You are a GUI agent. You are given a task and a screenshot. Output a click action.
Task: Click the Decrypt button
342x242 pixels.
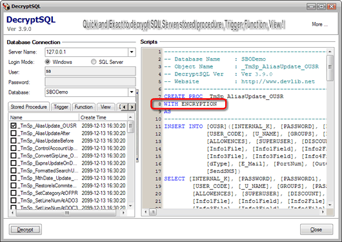[25, 229]
